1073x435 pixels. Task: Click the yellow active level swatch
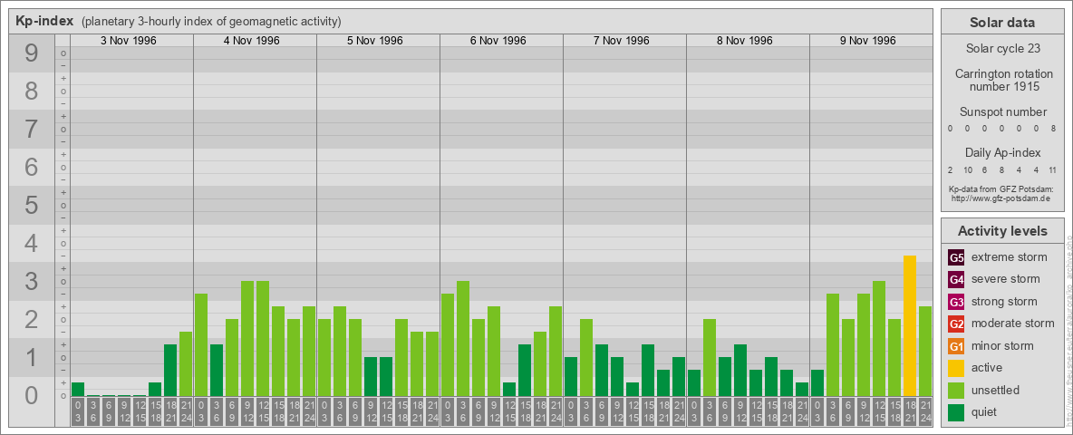[956, 368]
